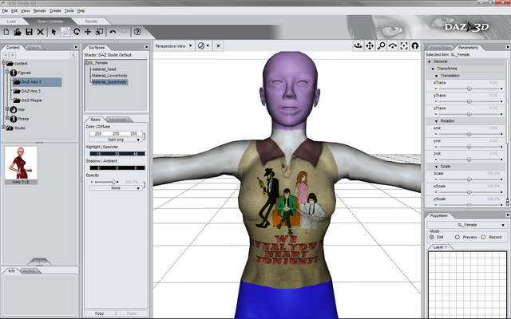The image size is (511, 319).
Task: Open the Content pane options arrow
Action: pyautogui.click(x=76, y=47)
